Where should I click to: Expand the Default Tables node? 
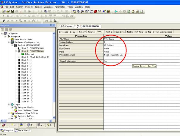tap(12, 116)
